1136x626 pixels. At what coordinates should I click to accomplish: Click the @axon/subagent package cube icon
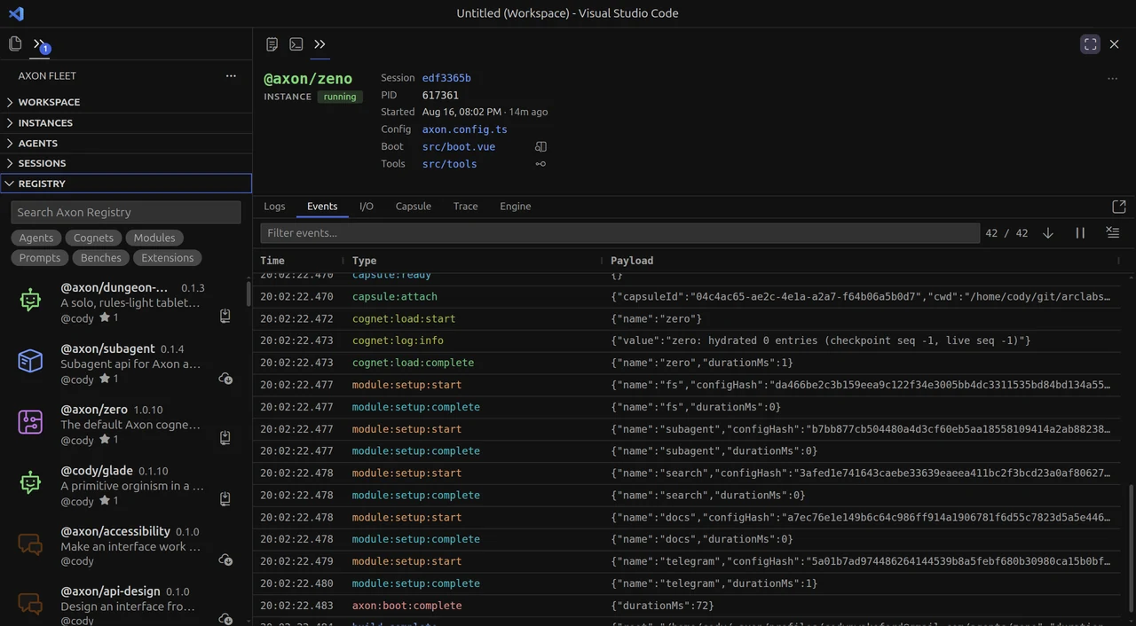click(x=30, y=361)
